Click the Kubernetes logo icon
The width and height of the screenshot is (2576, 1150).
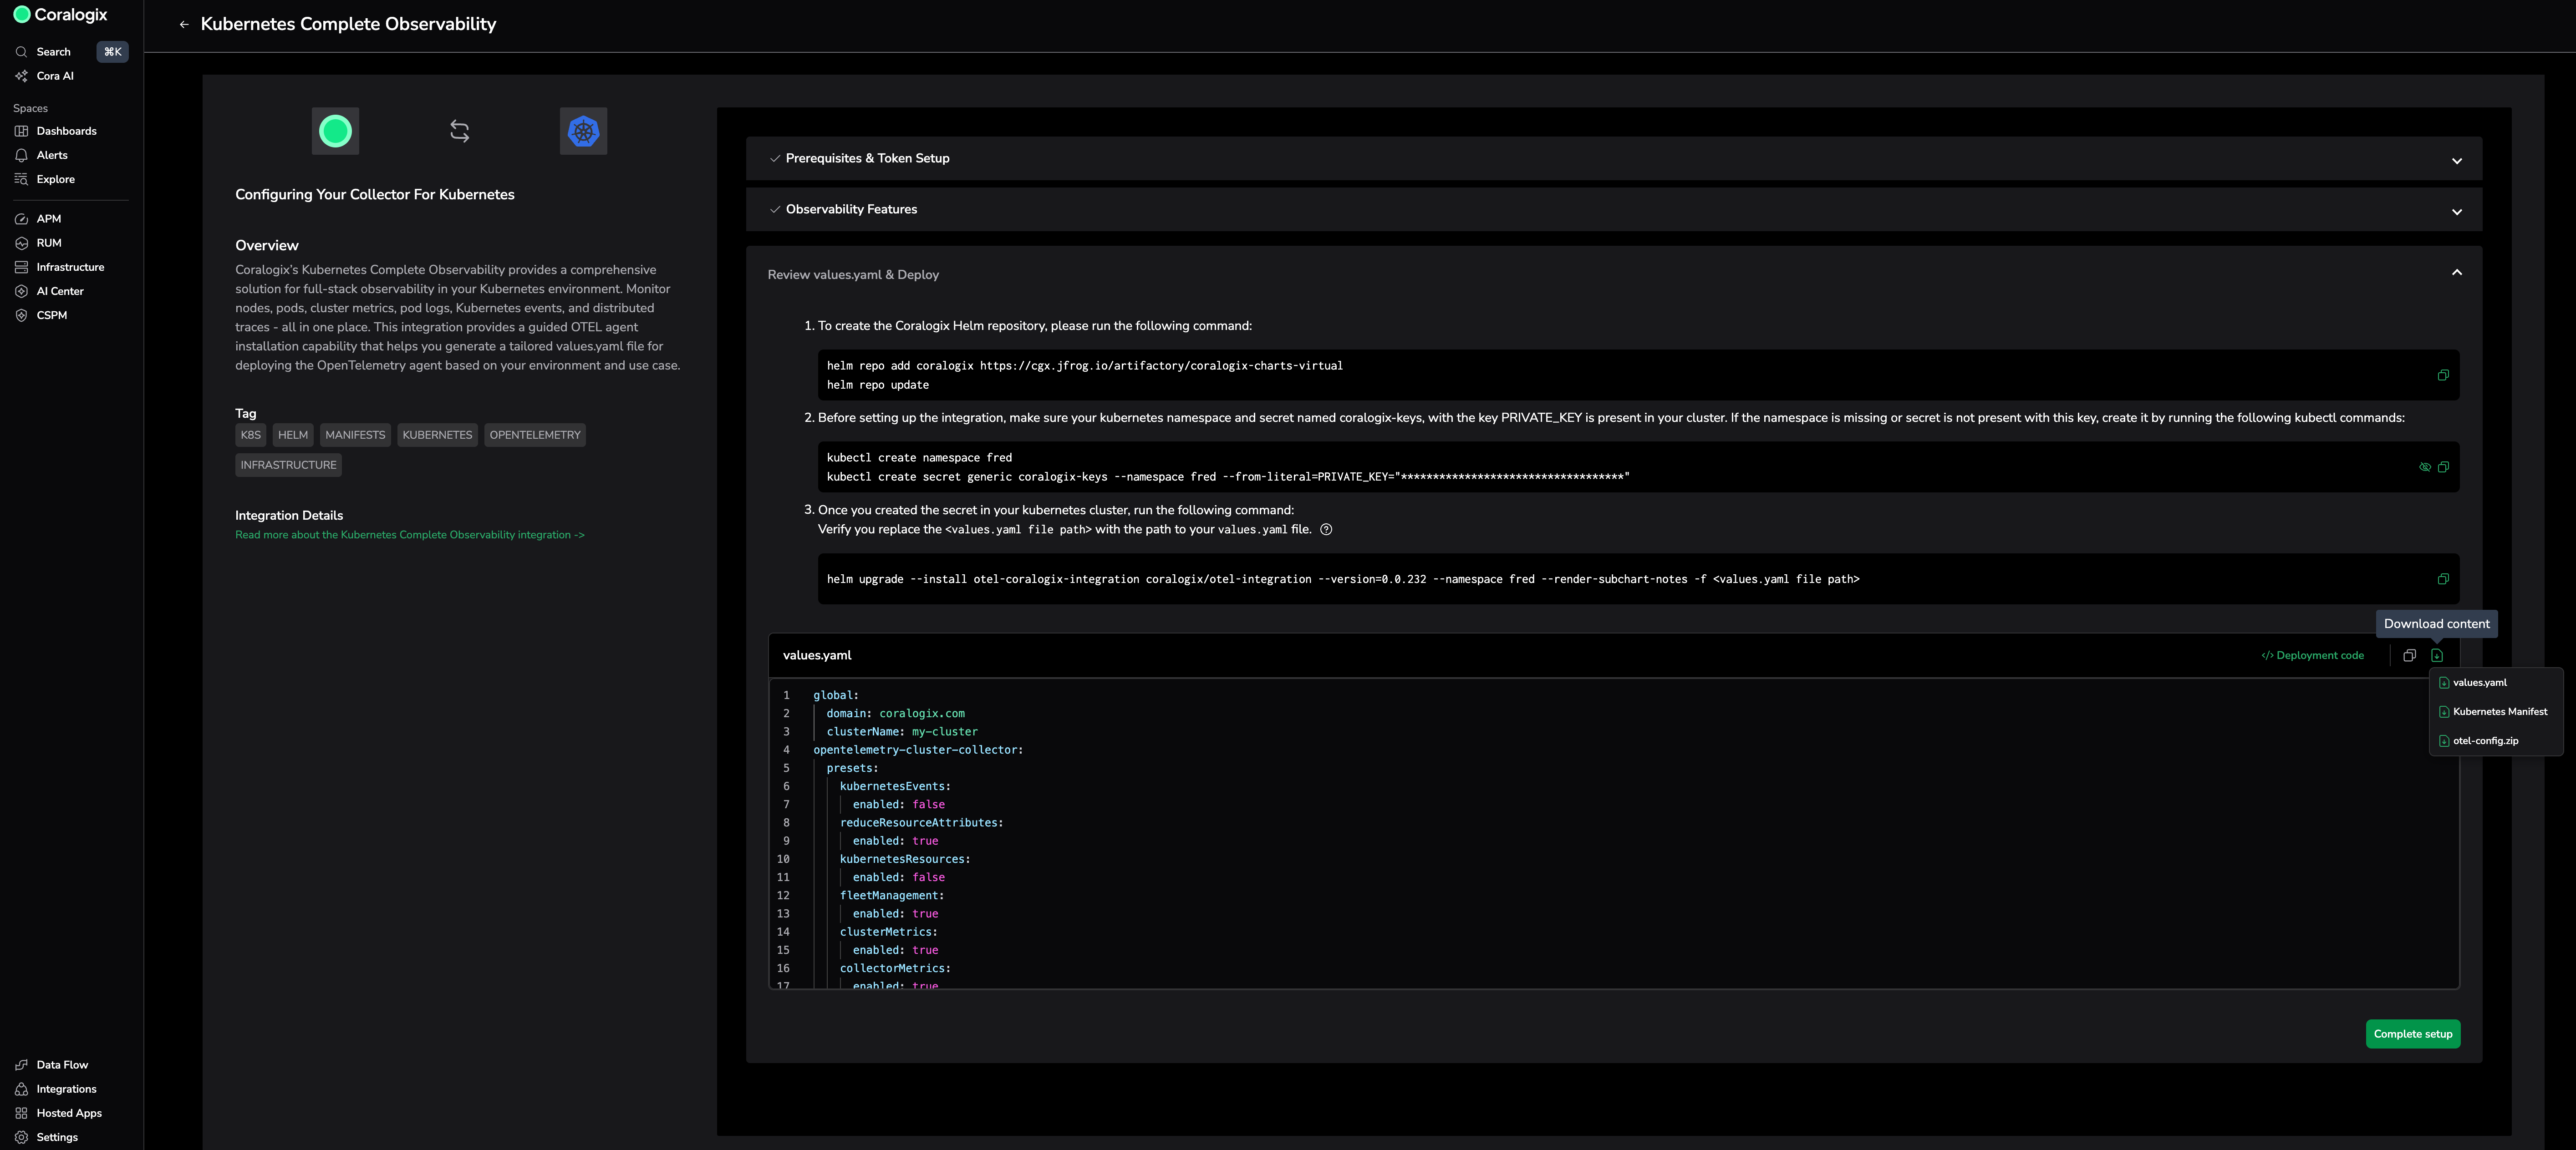point(583,131)
